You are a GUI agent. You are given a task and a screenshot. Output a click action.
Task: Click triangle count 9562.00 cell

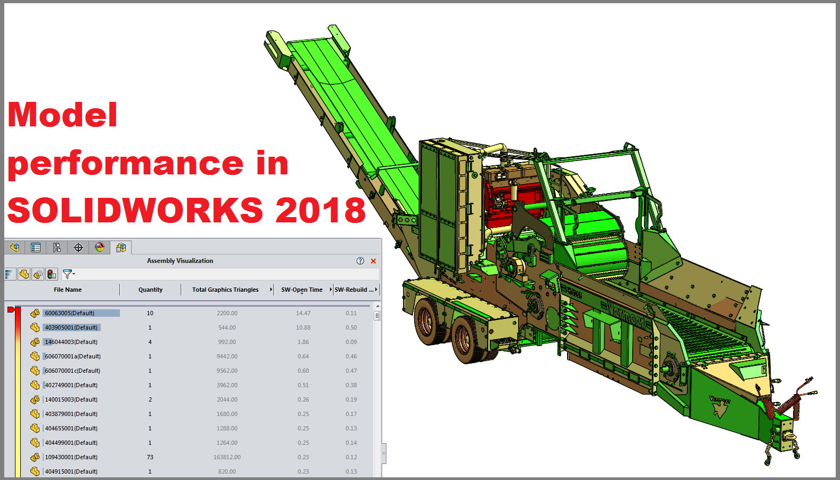coord(227,371)
